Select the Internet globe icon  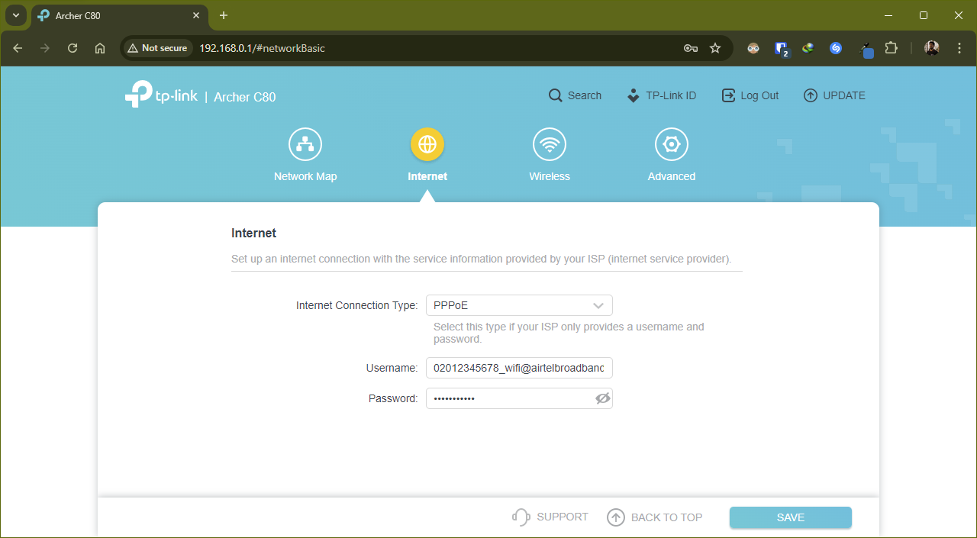427,144
